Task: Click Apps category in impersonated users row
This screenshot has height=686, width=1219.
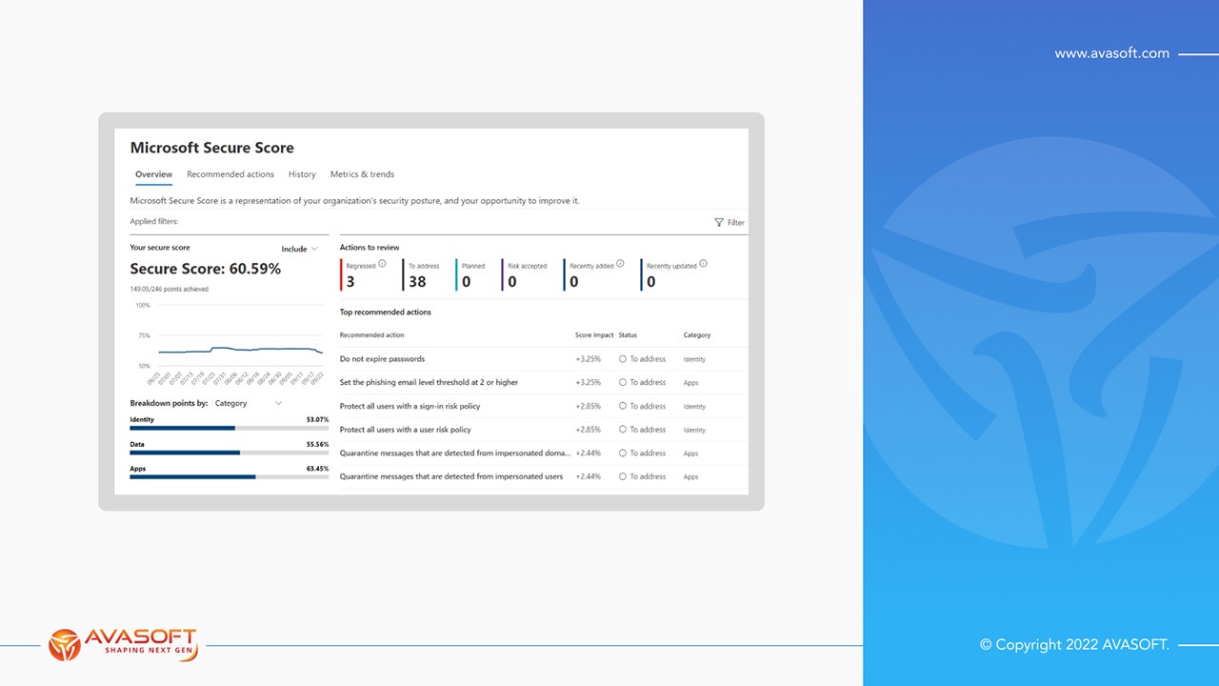Action: point(690,476)
